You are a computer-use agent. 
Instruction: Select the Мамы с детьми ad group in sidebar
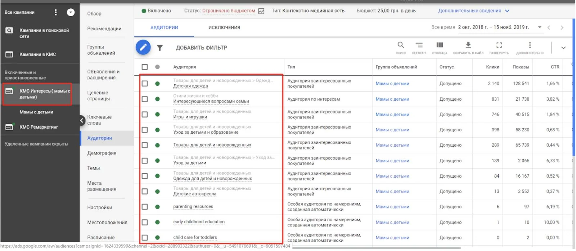point(36,112)
